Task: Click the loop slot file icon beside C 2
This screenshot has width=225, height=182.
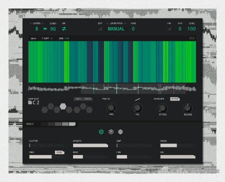Action: click(x=30, y=102)
